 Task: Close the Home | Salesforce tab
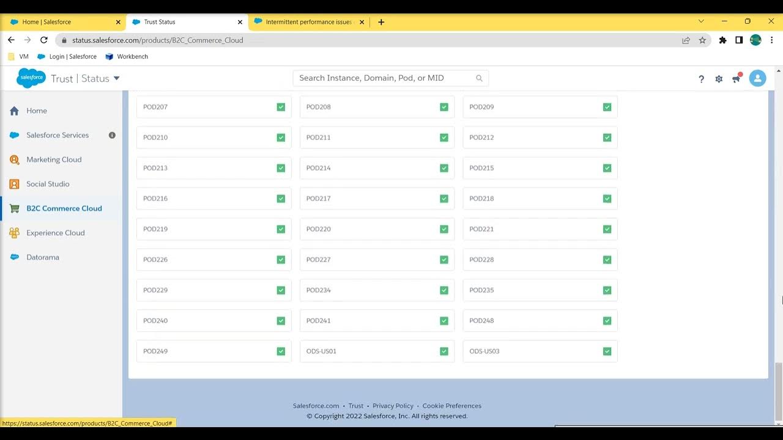coord(118,22)
